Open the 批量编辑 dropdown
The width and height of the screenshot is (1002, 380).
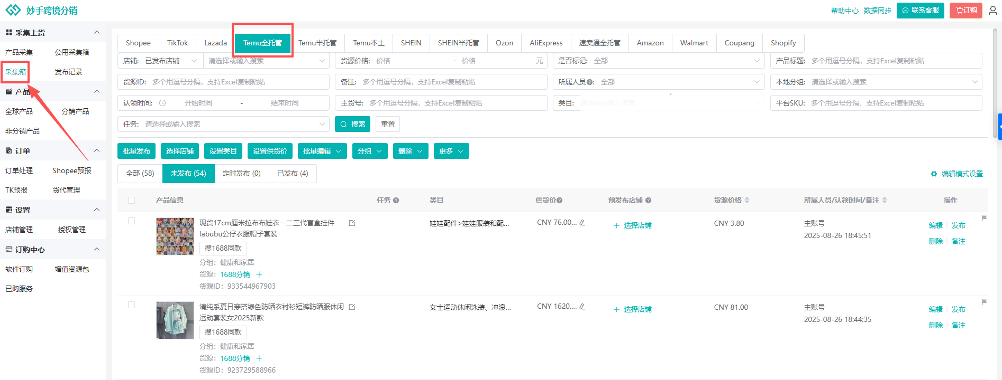click(x=322, y=151)
